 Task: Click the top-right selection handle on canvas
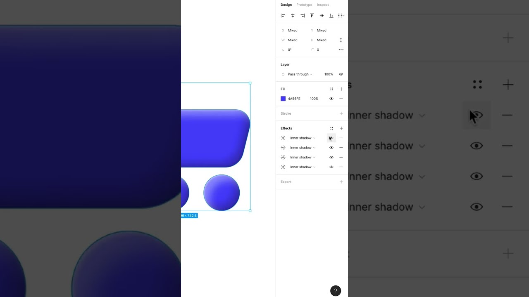250,83
